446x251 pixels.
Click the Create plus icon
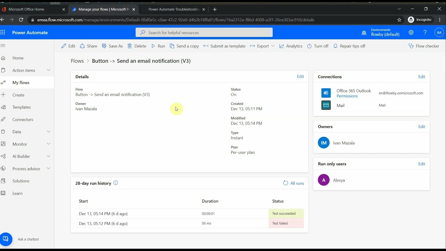click(x=3, y=95)
